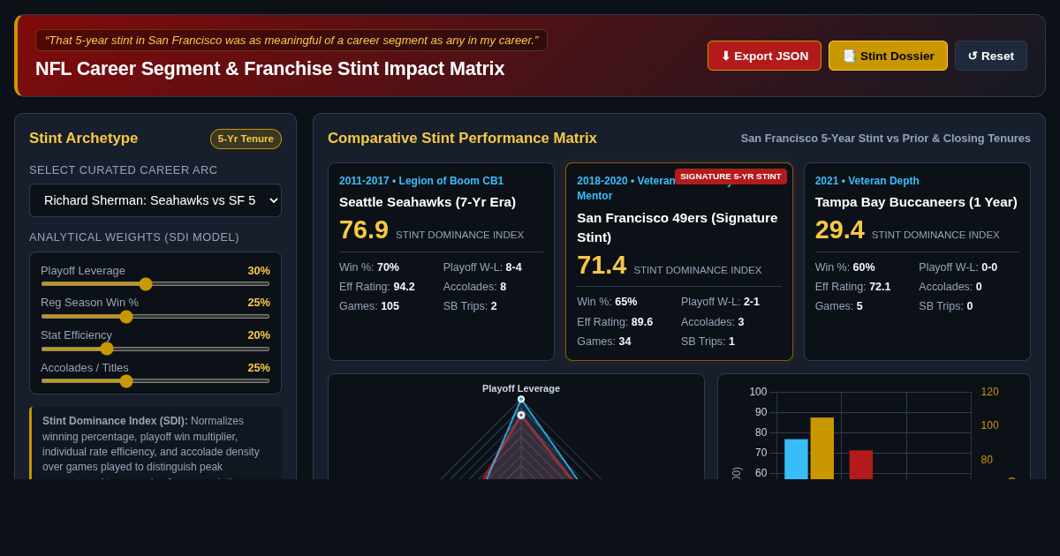Click the 76.9 dominance index value
This screenshot has height=556, width=1060.
[364, 229]
